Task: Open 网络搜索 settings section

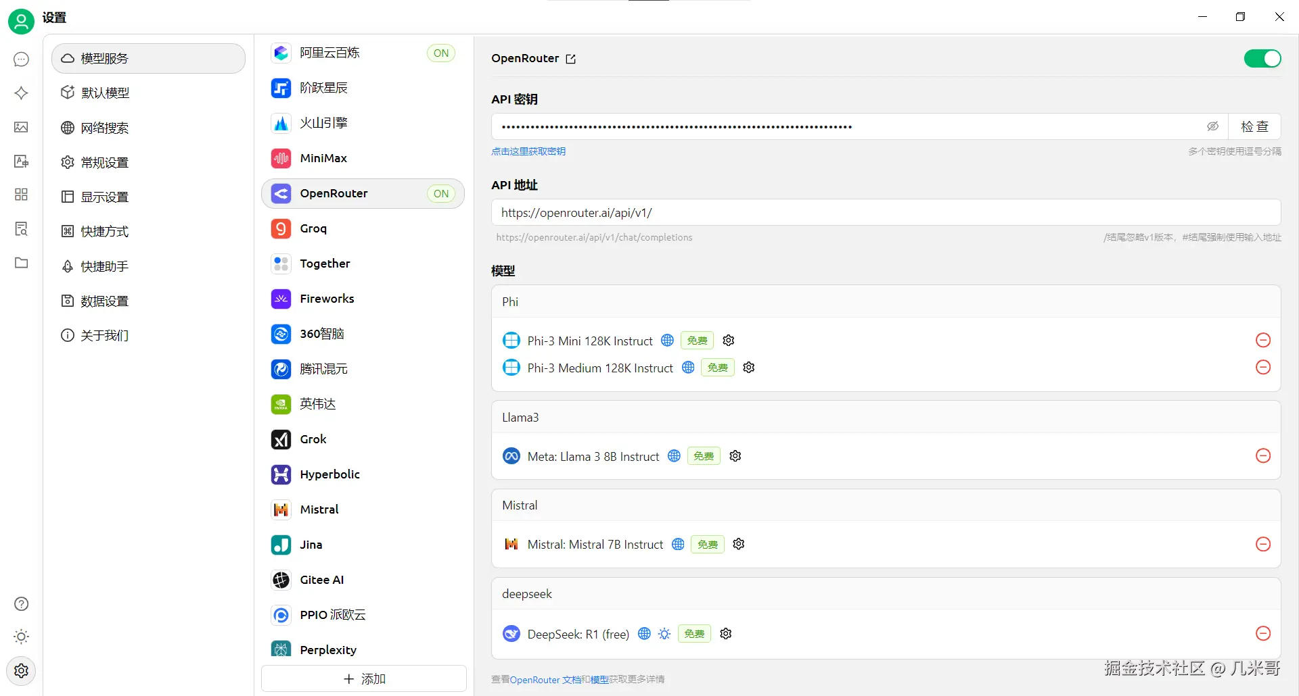Action: (x=148, y=128)
